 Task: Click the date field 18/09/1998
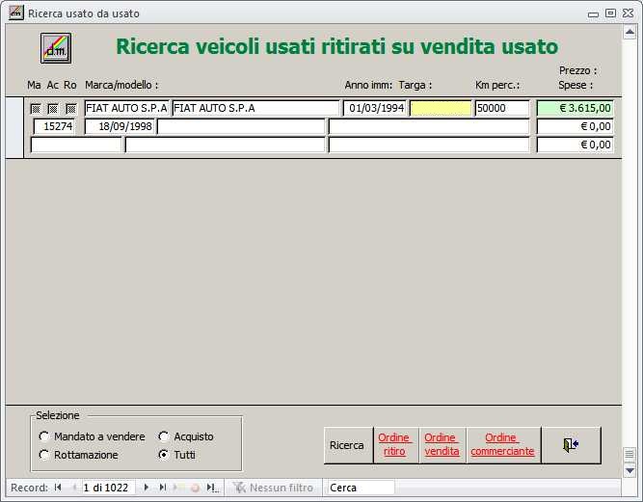click(120, 126)
